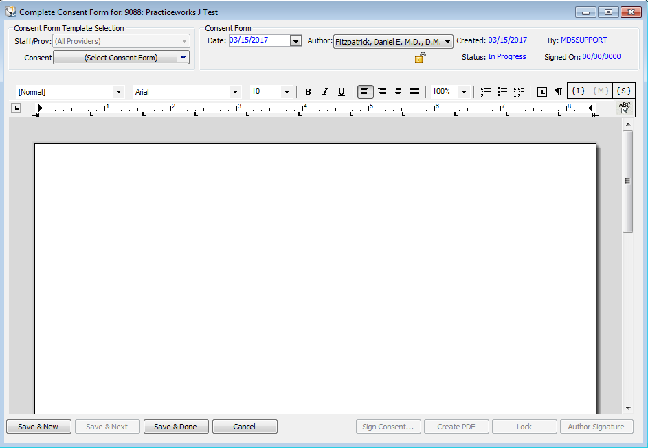Click the {M} field button
Image resolution: width=648 pixels, height=448 pixels.
click(601, 91)
